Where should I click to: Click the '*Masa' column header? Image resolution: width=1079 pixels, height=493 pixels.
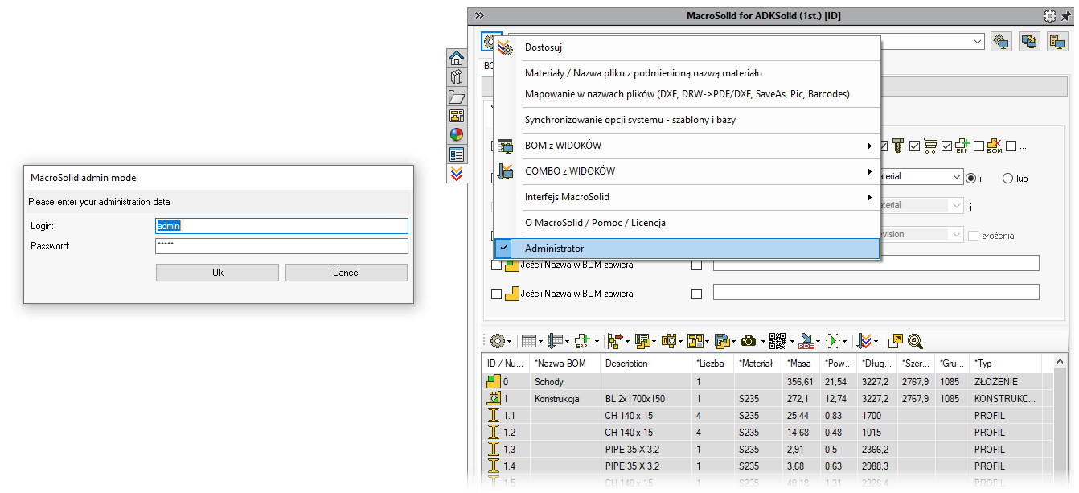coord(800,364)
